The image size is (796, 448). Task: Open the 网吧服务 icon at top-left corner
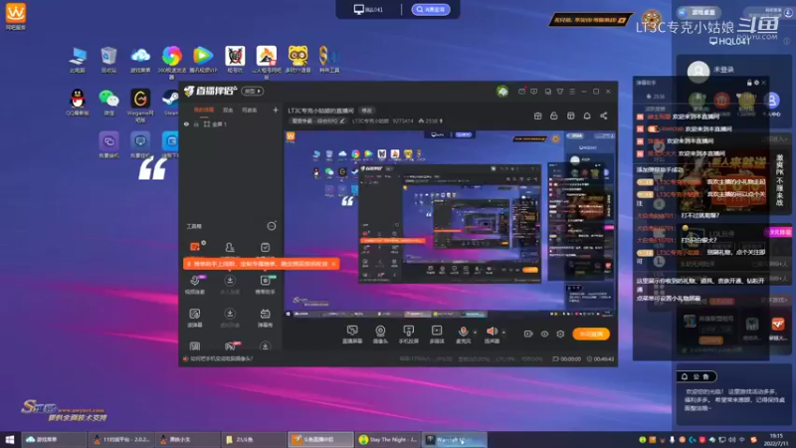[15, 16]
